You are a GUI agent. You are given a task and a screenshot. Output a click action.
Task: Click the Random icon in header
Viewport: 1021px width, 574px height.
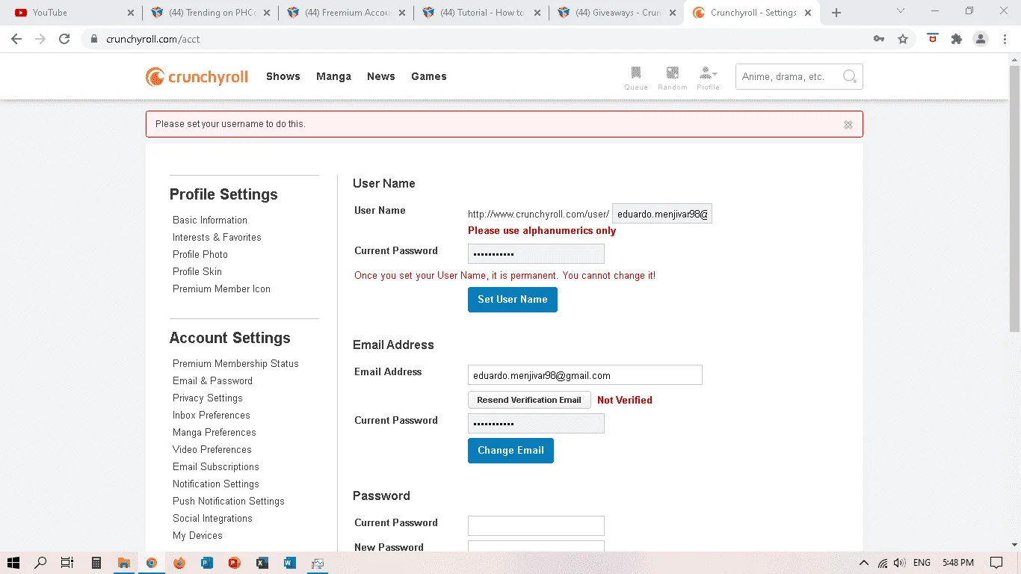tap(673, 77)
